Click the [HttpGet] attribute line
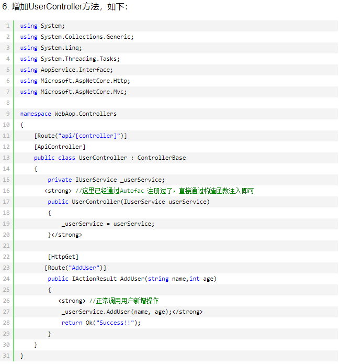 [x=63, y=257]
